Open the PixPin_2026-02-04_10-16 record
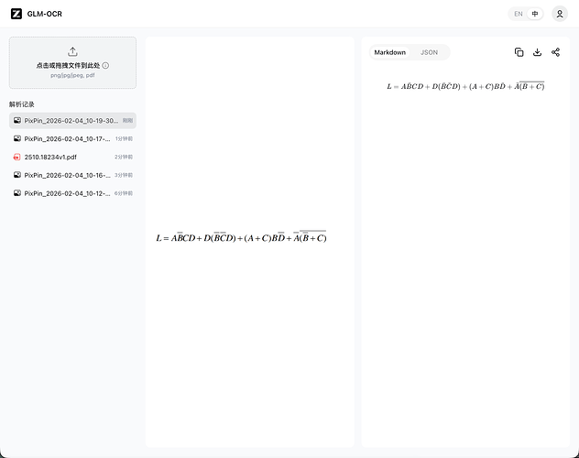 click(72, 175)
